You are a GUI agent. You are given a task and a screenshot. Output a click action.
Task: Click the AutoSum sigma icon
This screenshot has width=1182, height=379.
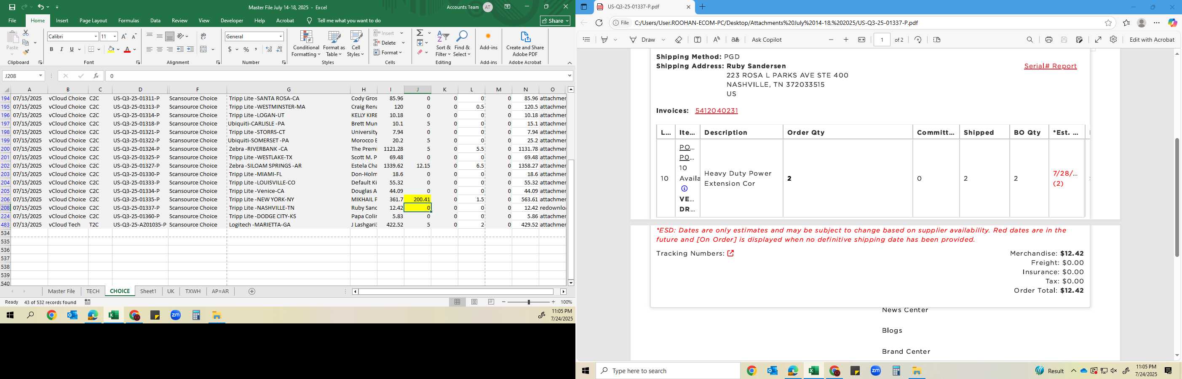420,33
